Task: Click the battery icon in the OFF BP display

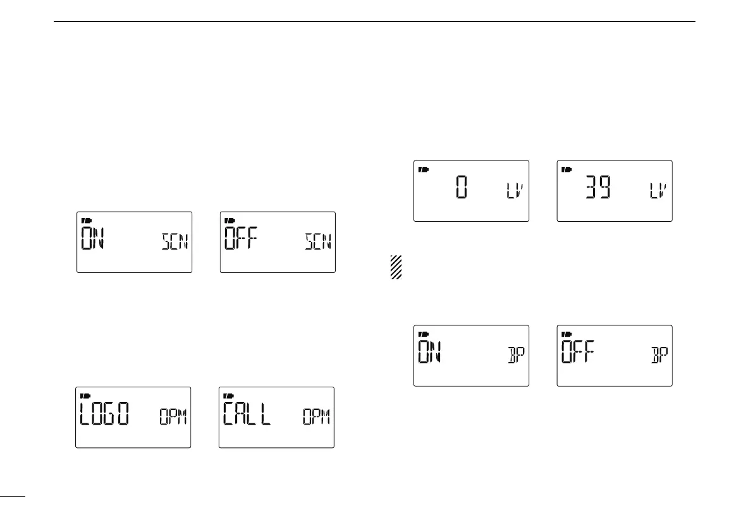Action: [566, 334]
